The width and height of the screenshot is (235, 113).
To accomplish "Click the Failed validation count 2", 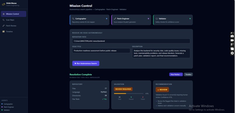I will pyautogui.click(x=143, y=97).
